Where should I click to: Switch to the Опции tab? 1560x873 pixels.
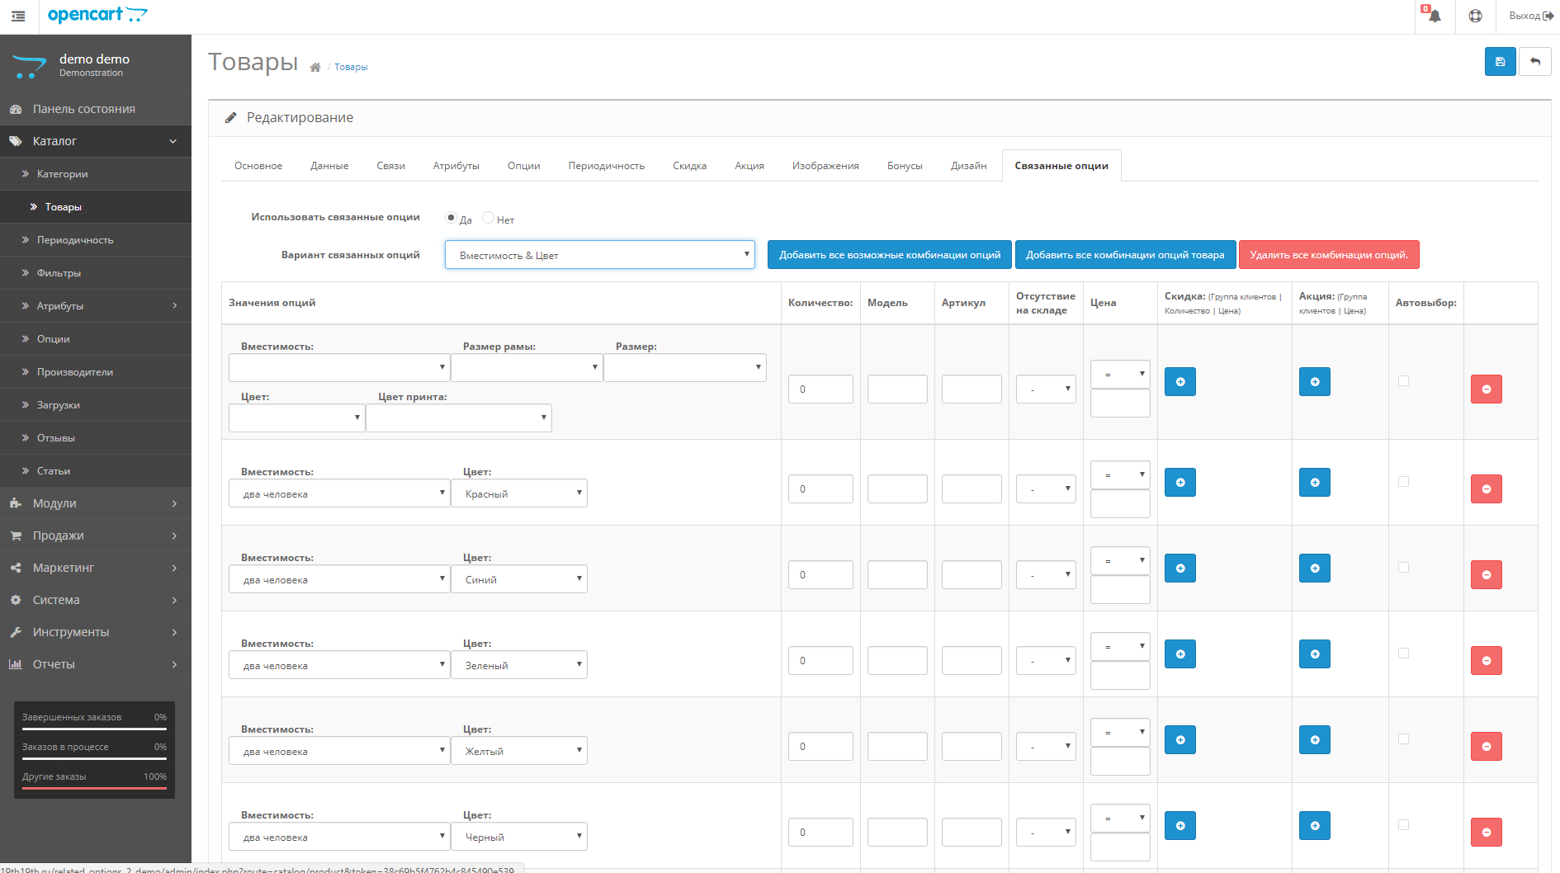[x=523, y=166]
